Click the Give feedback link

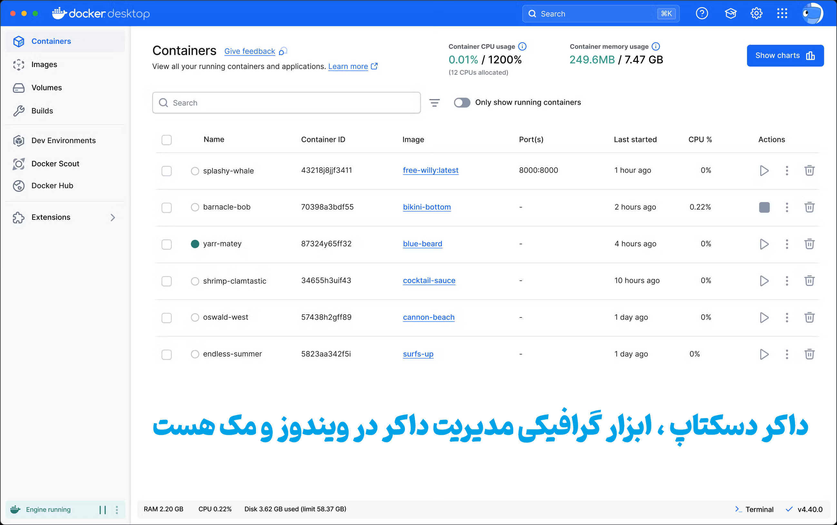coord(249,51)
